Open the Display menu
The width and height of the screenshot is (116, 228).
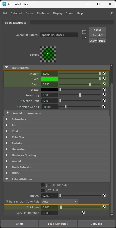[x=58, y=13]
